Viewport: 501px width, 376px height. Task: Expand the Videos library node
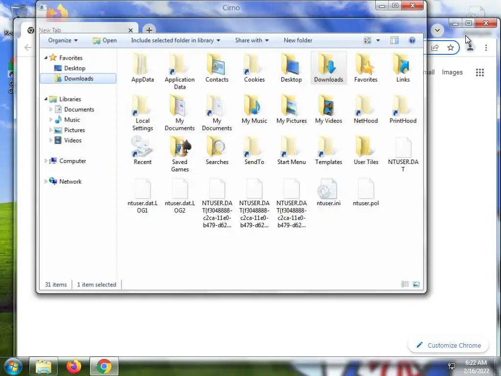[x=51, y=141]
